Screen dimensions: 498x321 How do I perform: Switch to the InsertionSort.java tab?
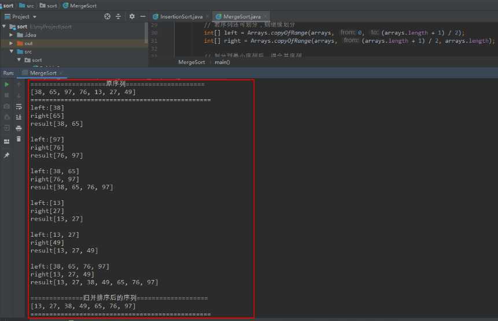(x=180, y=17)
